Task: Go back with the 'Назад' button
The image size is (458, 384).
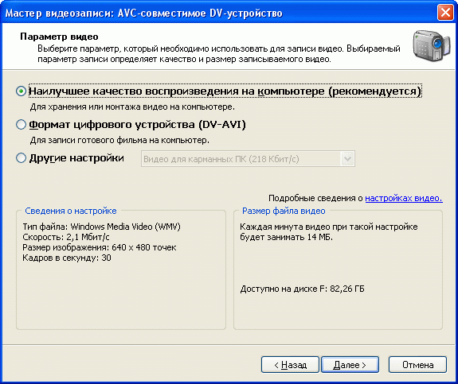Action: pyautogui.click(x=290, y=364)
